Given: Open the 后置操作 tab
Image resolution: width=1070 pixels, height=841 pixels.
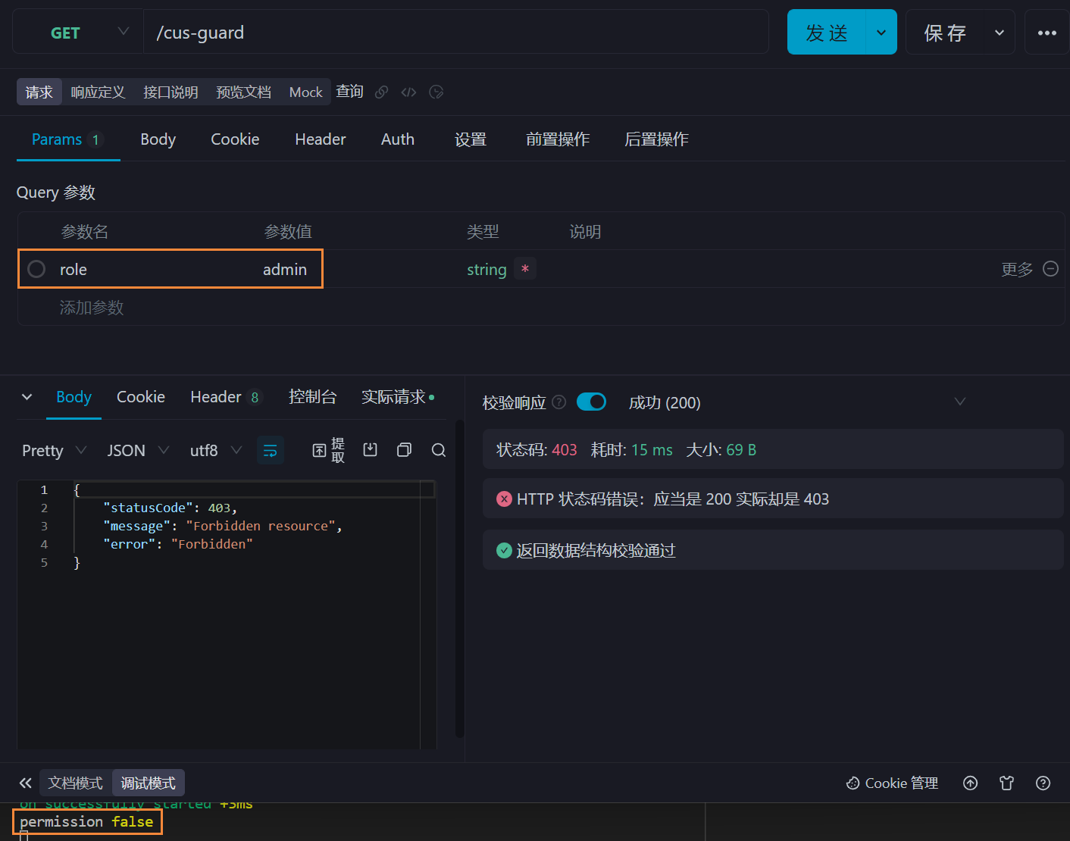Looking at the screenshot, I should click(656, 139).
